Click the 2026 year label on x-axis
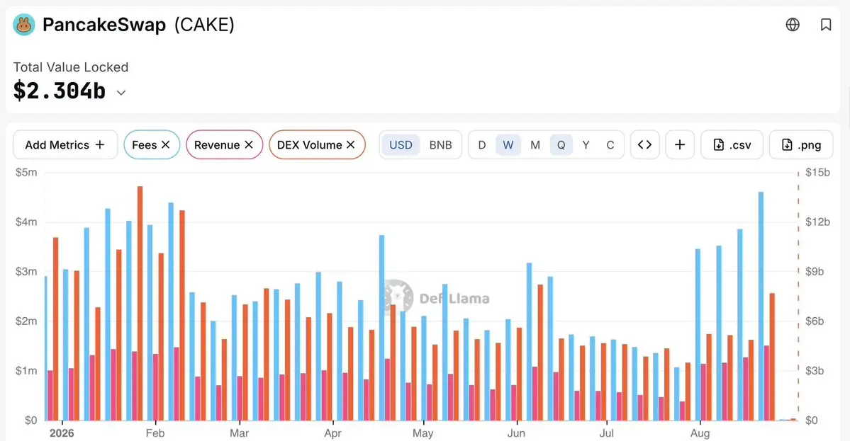 [x=62, y=433]
